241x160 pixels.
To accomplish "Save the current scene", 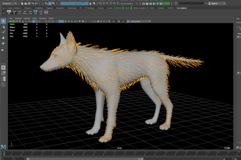I will point(29,3).
